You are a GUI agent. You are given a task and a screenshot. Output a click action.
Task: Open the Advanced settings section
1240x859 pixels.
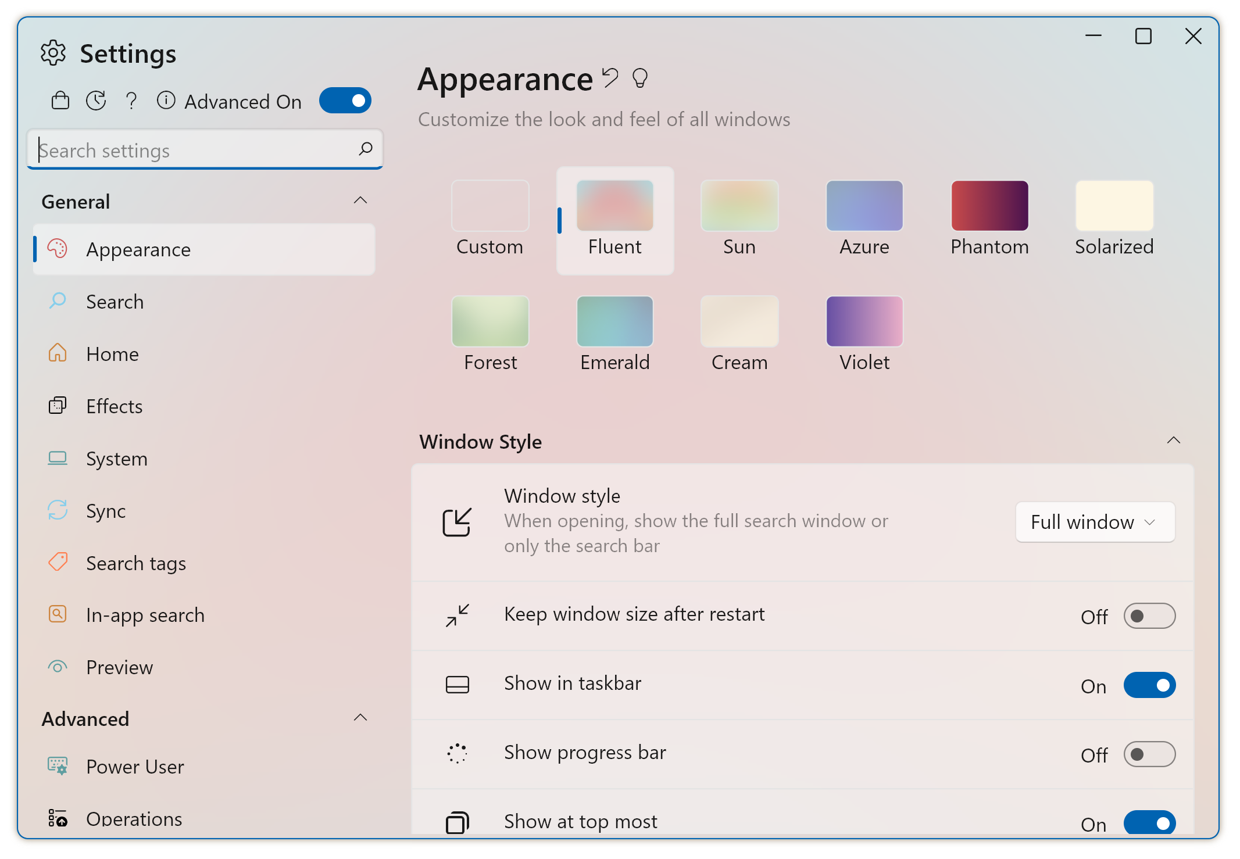click(85, 718)
